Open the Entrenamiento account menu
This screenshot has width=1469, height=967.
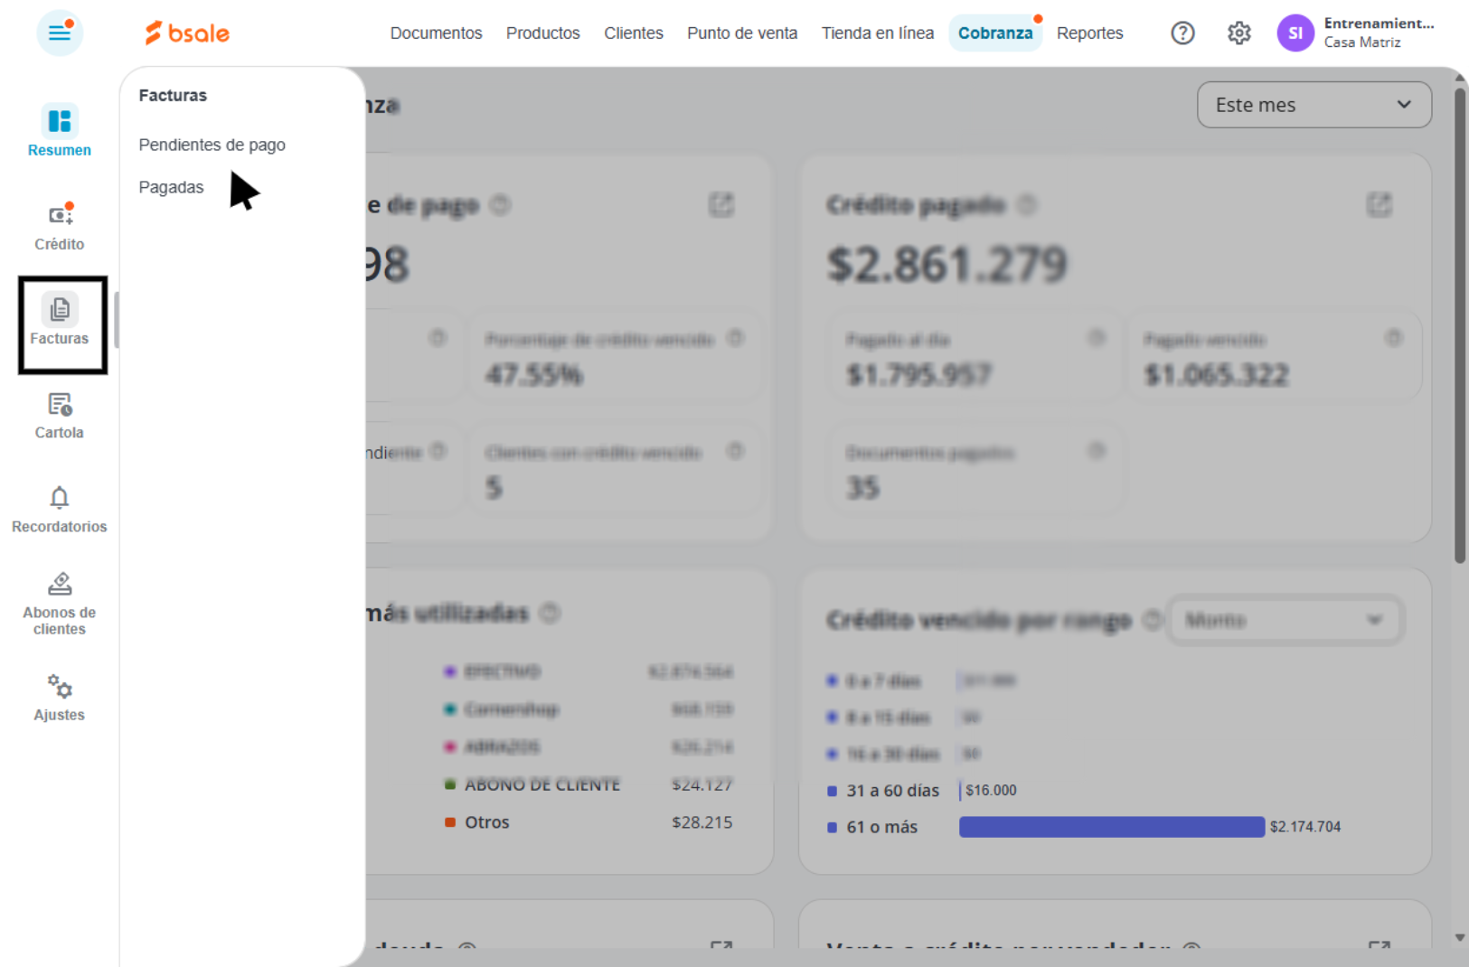click(1356, 33)
